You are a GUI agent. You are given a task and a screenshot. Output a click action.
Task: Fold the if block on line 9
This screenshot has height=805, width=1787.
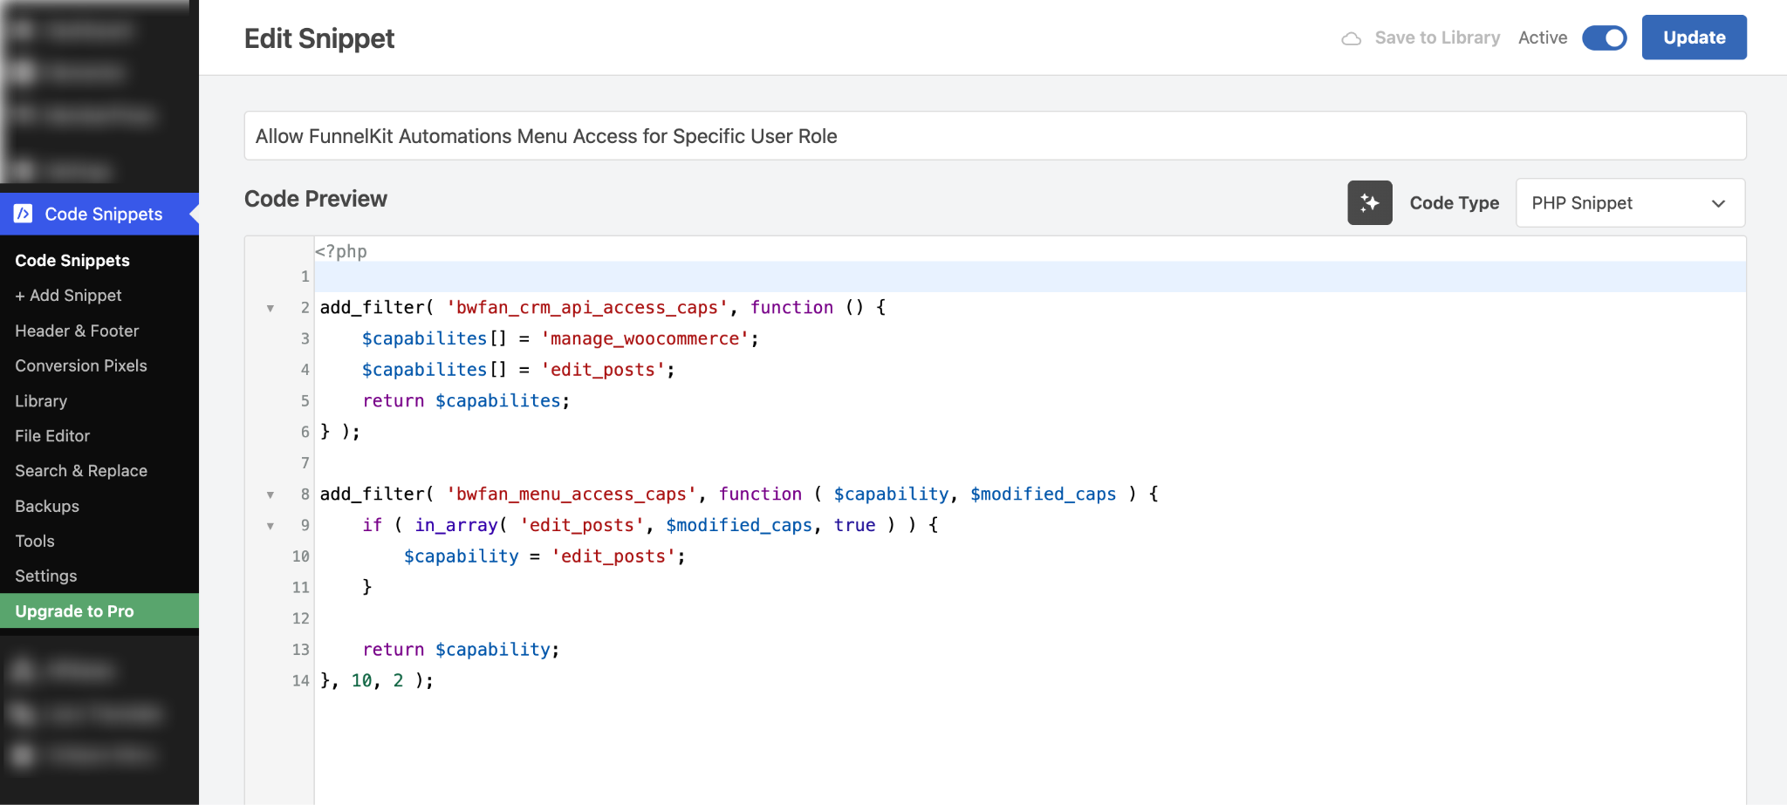tap(270, 526)
